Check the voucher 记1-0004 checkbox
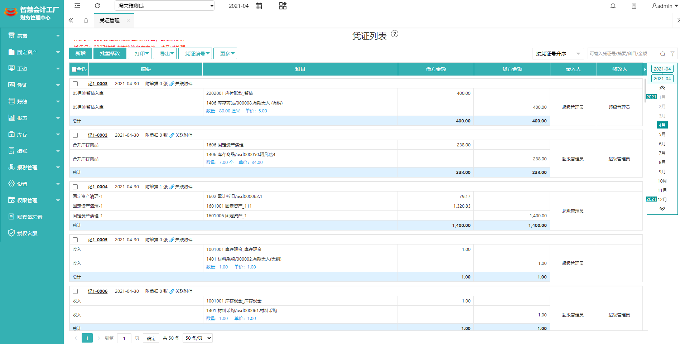Image resolution: width=680 pixels, height=344 pixels. [x=75, y=187]
